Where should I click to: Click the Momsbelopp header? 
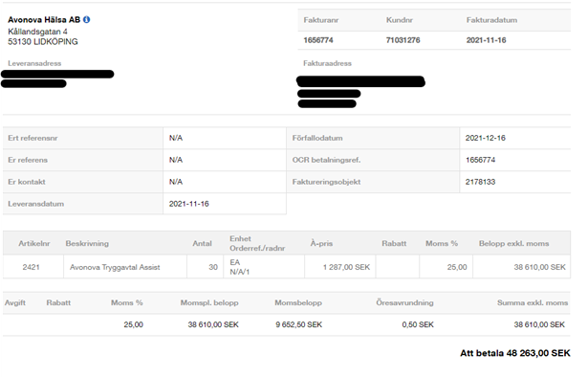point(298,302)
